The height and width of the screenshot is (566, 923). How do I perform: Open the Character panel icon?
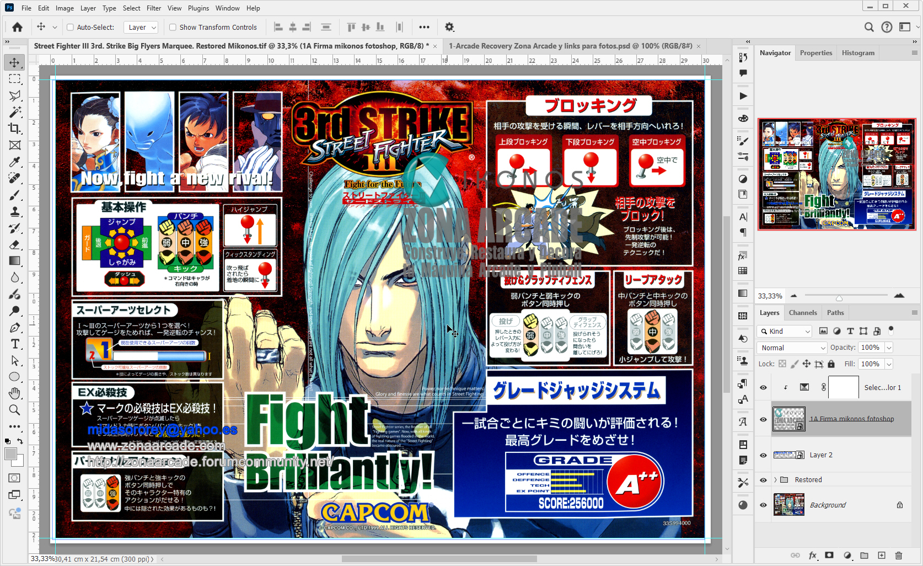click(743, 217)
